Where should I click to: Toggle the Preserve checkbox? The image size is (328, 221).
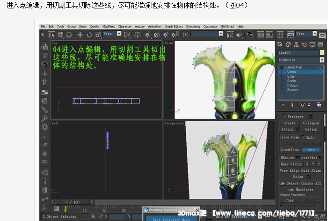pos(284,117)
